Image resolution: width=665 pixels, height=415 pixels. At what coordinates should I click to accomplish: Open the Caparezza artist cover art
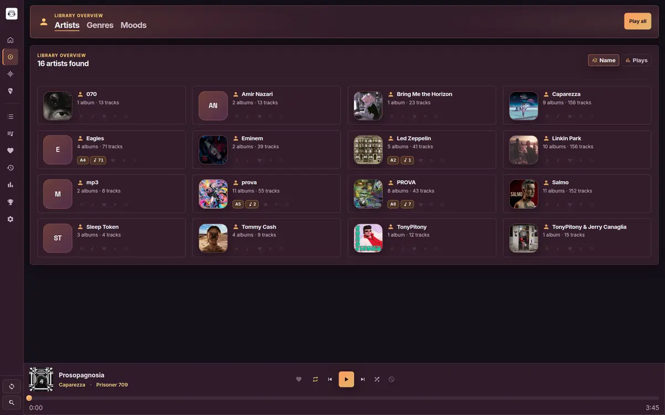pyautogui.click(x=524, y=106)
